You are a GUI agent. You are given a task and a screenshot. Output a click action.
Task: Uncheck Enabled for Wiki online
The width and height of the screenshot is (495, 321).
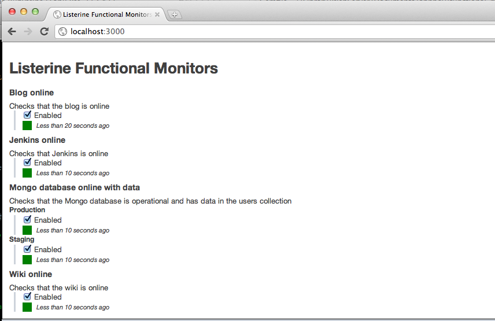pyautogui.click(x=27, y=296)
